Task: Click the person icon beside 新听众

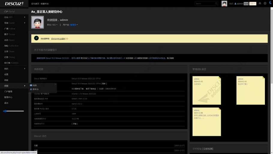Action: point(31,89)
